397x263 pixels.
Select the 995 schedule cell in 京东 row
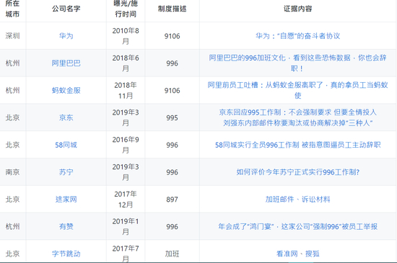pos(173,117)
